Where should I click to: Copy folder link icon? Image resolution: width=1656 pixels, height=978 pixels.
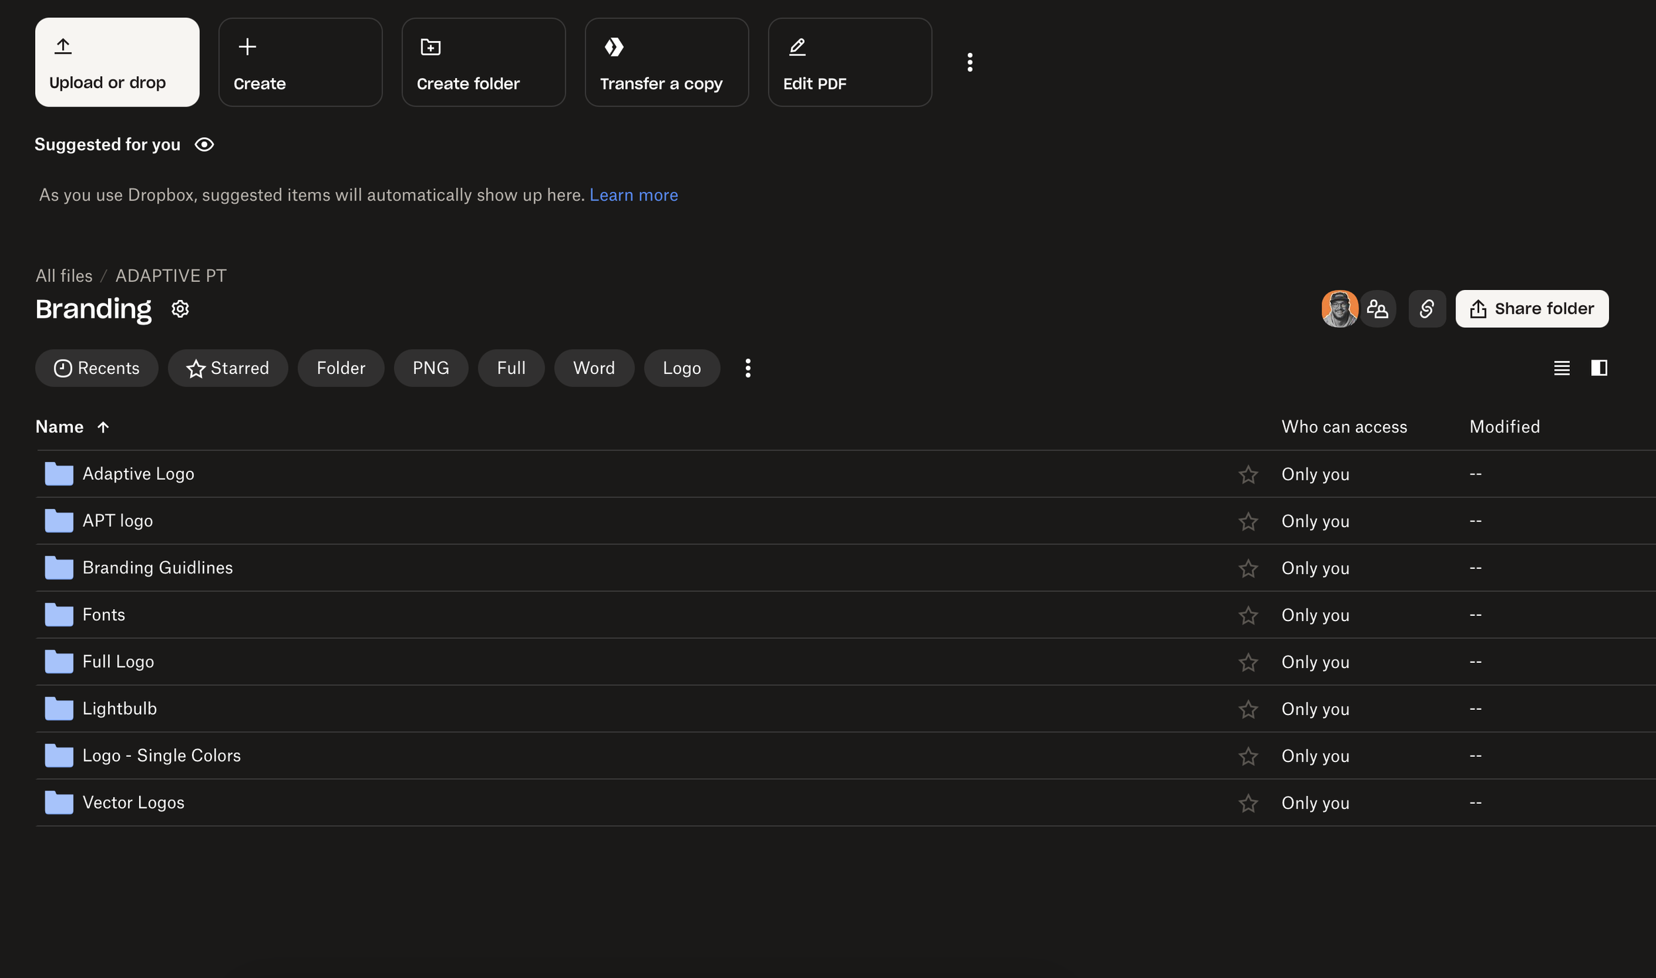pyautogui.click(x=1427, y=309)
